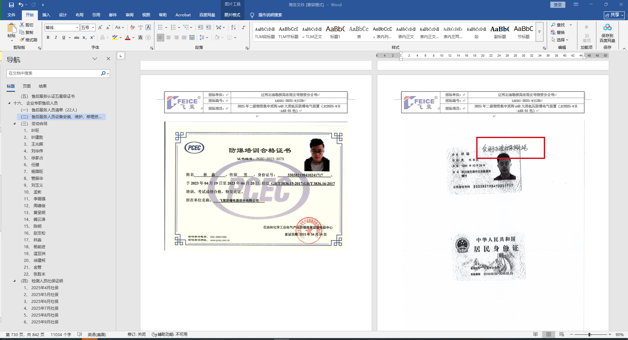Open the proofing check icon in status bar
The width and height of the screenshot is (628, 340).
[80, 334]
